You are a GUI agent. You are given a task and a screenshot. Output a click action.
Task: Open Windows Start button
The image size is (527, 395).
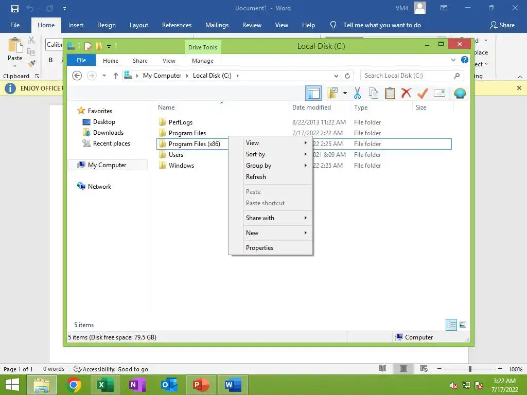tap(12, 385)
